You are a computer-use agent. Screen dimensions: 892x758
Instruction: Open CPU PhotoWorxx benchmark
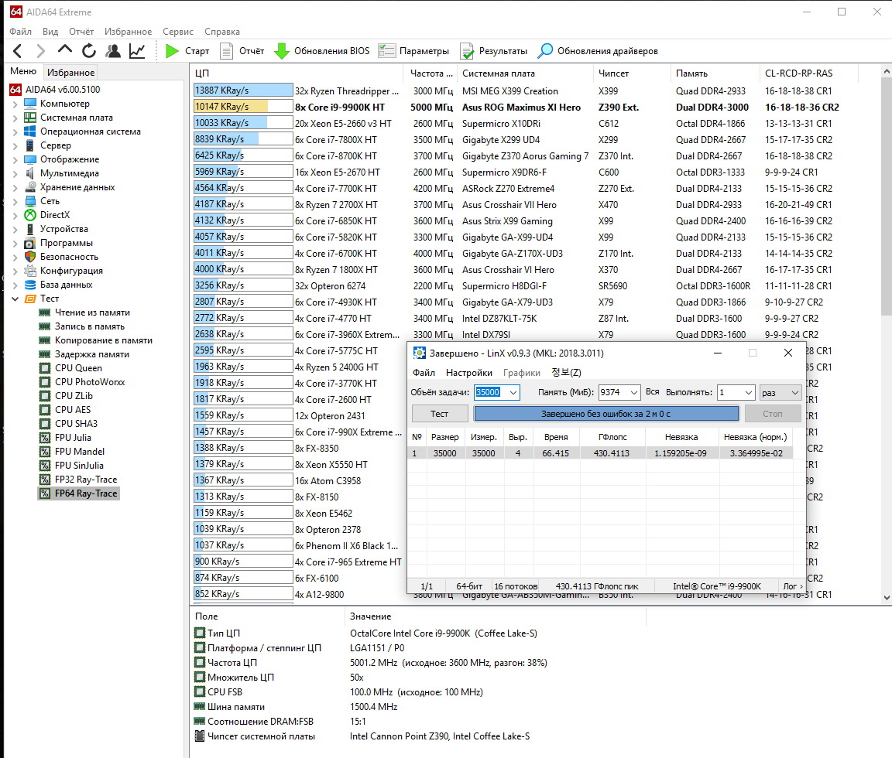[x=90, y=382]
